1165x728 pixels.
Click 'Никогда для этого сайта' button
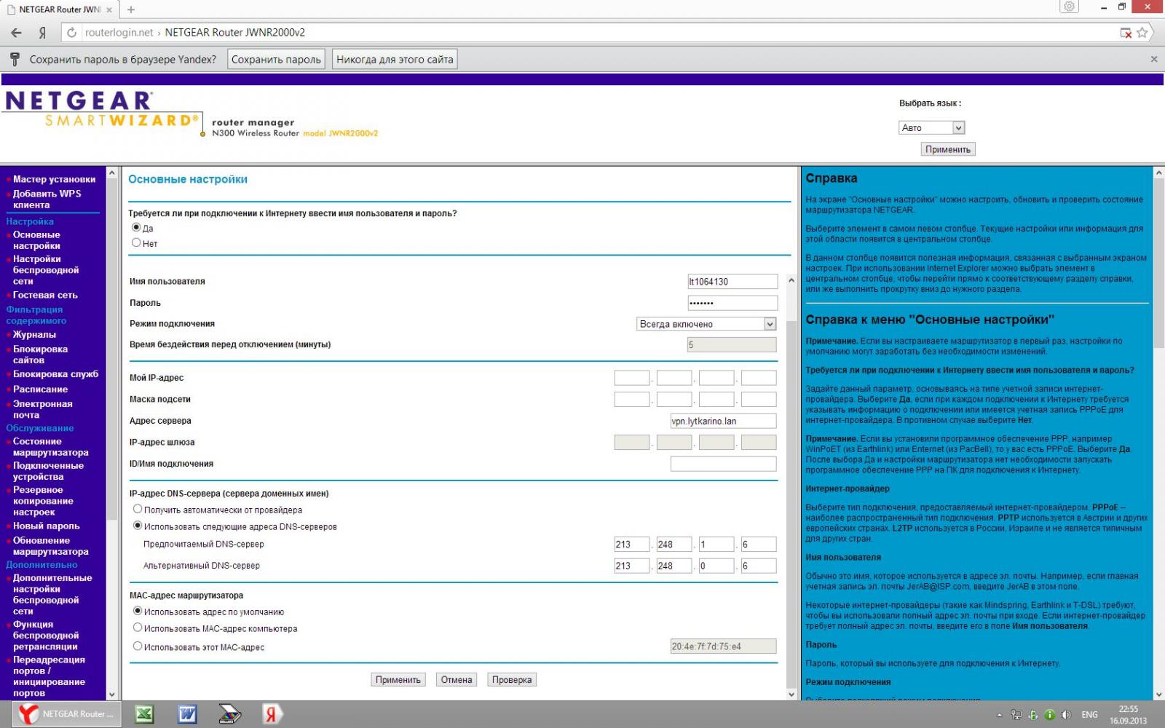coord(395,60)
